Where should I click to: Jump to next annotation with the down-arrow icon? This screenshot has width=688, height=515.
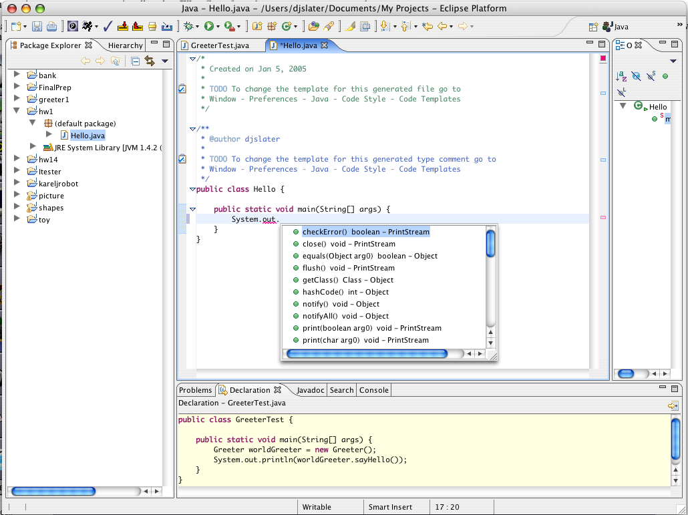(384, 27)
